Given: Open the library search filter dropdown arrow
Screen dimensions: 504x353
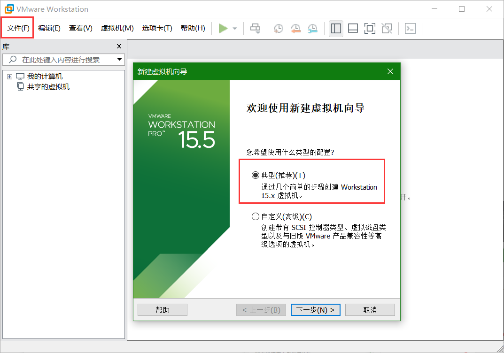Looking at the screenshot, I should click(x=119, y=59).
